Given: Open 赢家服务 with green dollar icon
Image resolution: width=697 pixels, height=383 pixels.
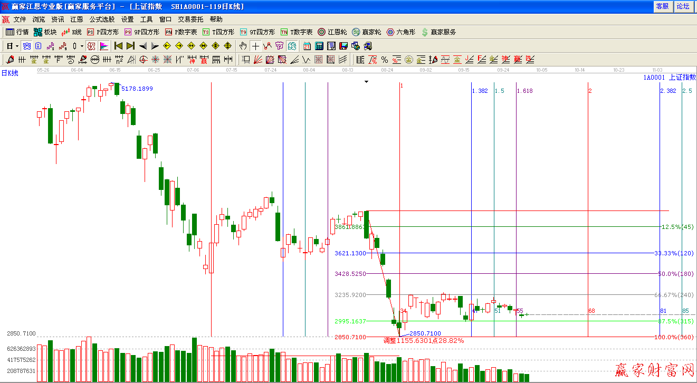Looking at the screenshot, I should (x=438, y=32).
